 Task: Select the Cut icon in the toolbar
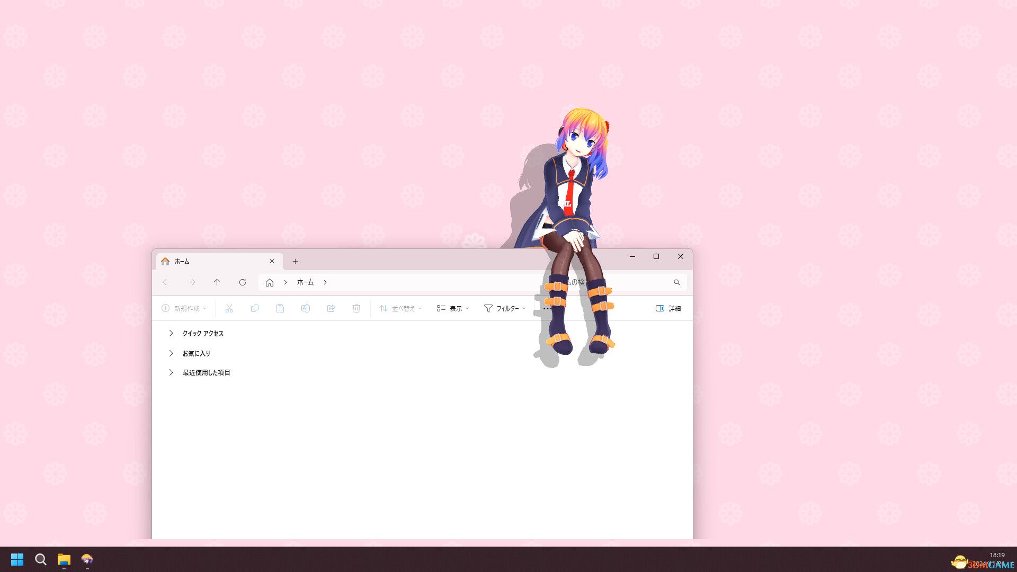coord(229,308)
